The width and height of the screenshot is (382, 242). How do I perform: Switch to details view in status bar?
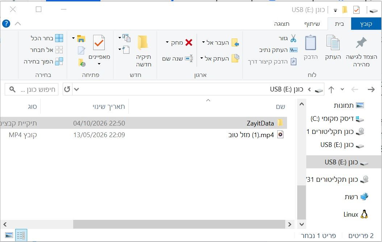tap(21, 235)
